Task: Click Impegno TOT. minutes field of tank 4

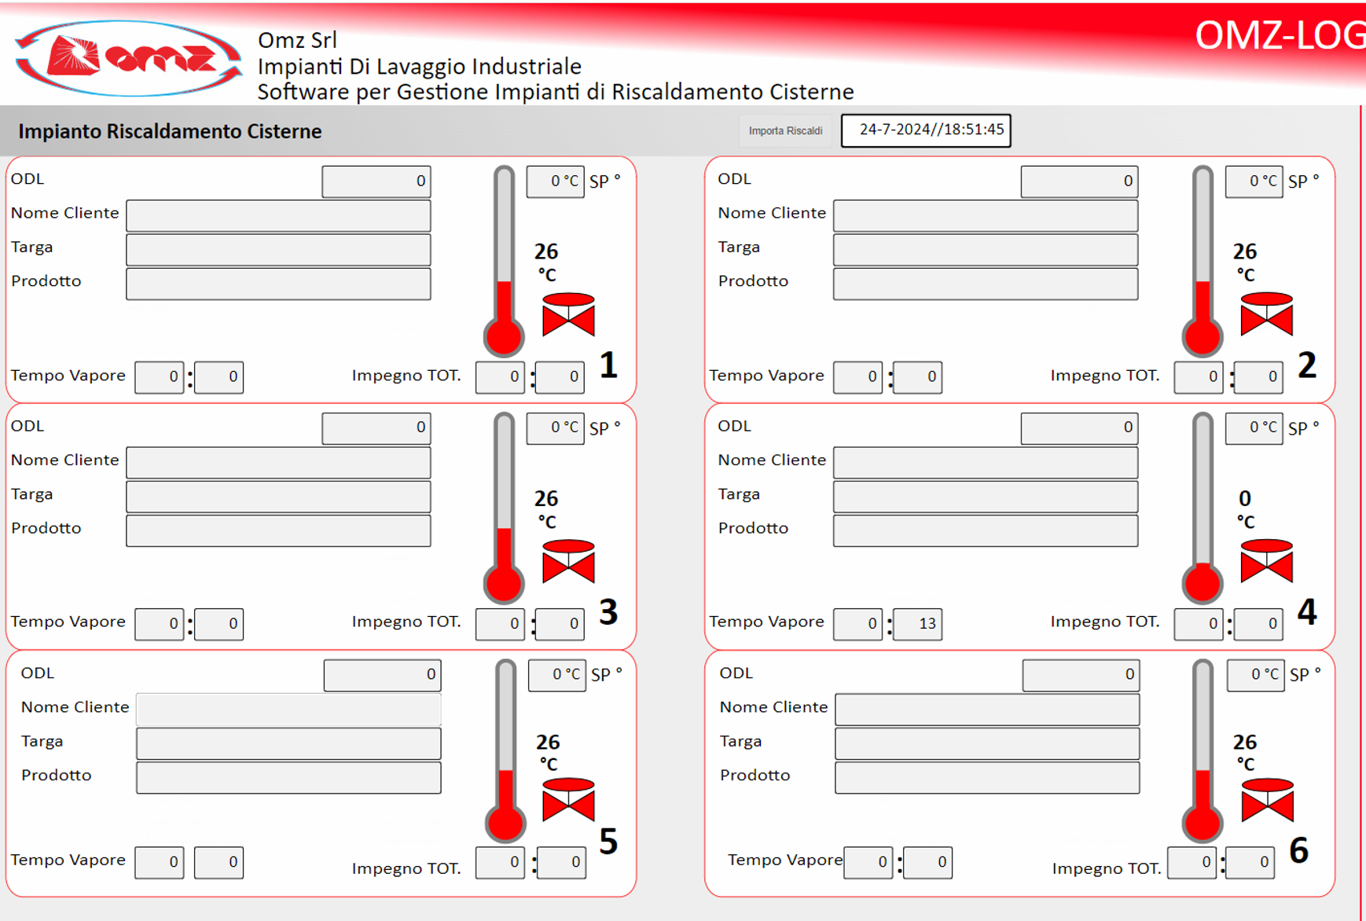Action: click(x=1258, y=624)
